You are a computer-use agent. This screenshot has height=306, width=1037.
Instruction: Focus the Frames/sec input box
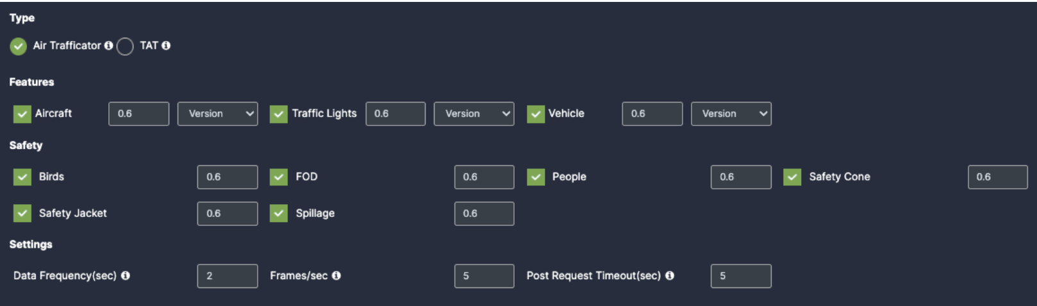pyautogui.click(x=485, y=276)
